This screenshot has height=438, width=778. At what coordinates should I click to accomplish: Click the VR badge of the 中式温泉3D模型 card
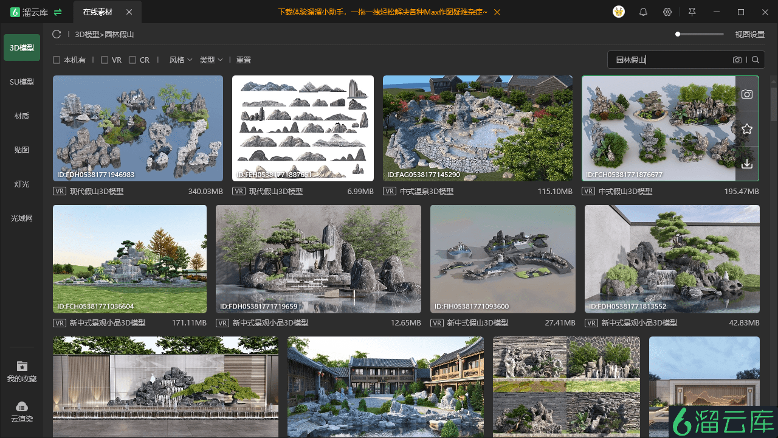(x=390, y=191)
